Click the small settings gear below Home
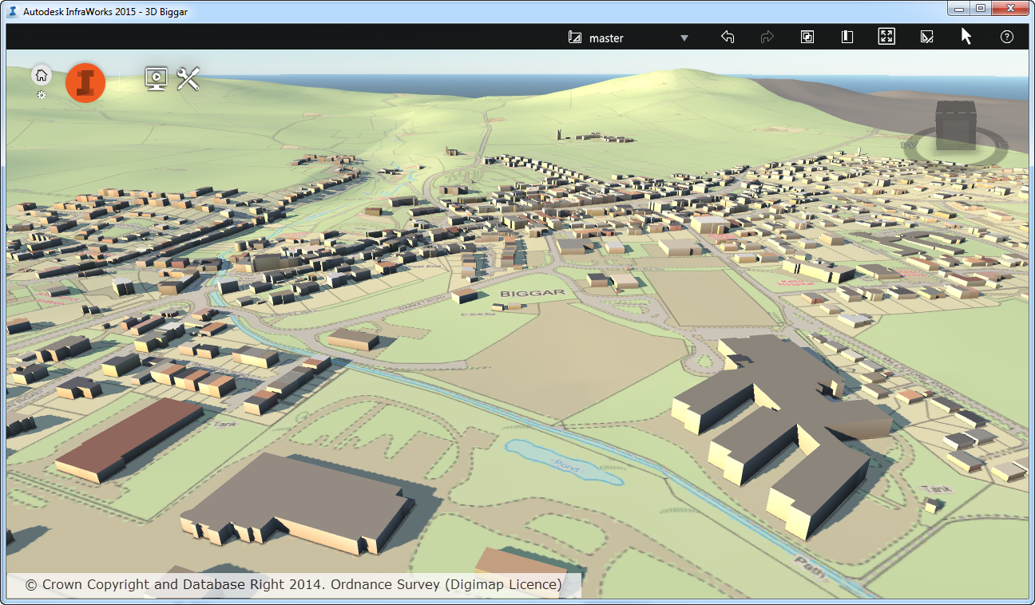 [41, 95]
